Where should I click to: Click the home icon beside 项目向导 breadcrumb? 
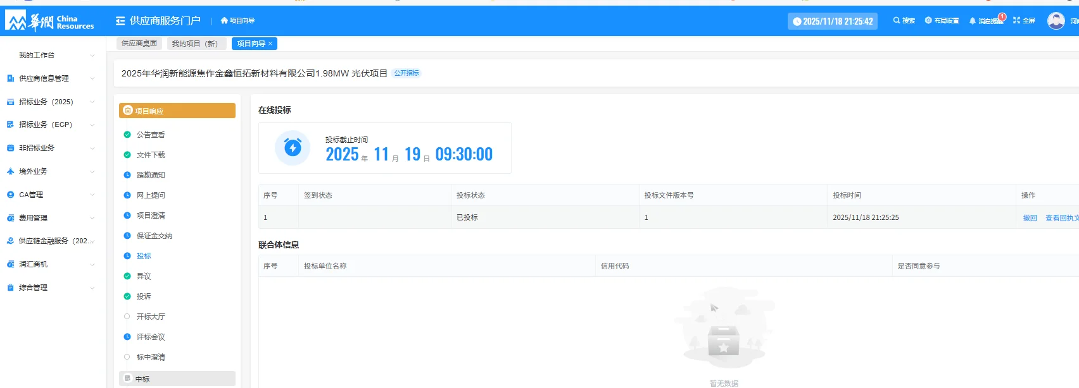click(x=224, y=21)
